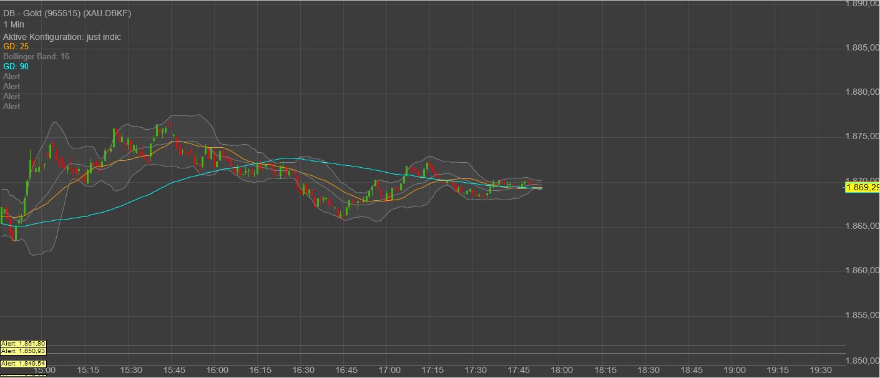The height and width of the screenshot is (378, 880).
Task: Click the 19:00 time axis label
Action: 734,371
